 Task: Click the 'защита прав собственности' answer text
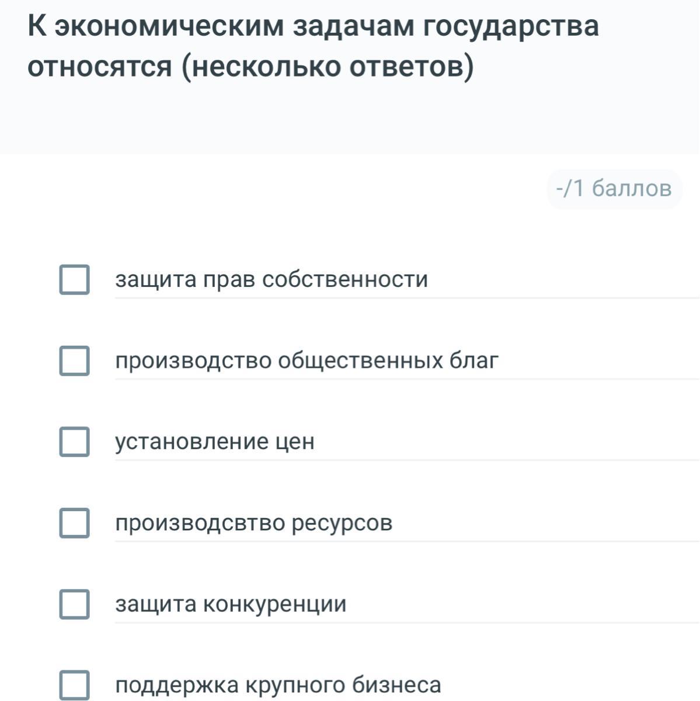coord(271,279)
